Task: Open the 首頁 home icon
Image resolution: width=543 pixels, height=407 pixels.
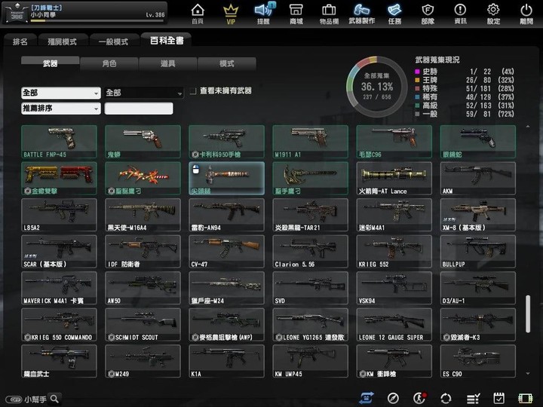Action: pos(197,13)
